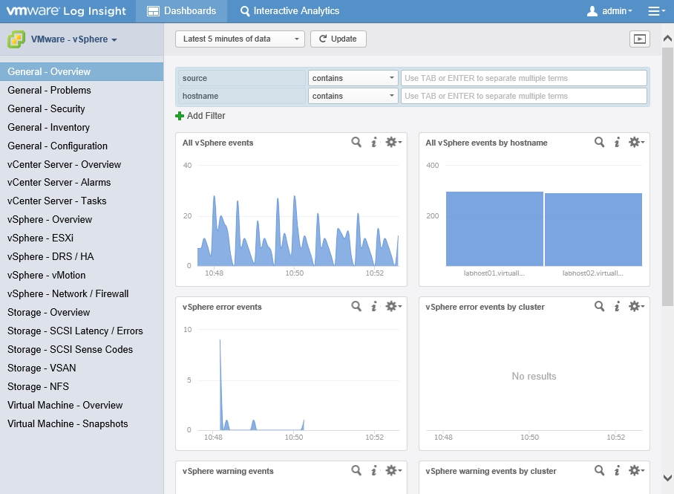The image size is (674, 494).
Task: Click the labhost01 bar in hostname chart
Action: [x=494, y=229]
